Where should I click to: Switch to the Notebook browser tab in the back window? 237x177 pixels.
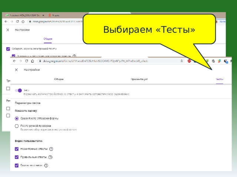(25, 15)
